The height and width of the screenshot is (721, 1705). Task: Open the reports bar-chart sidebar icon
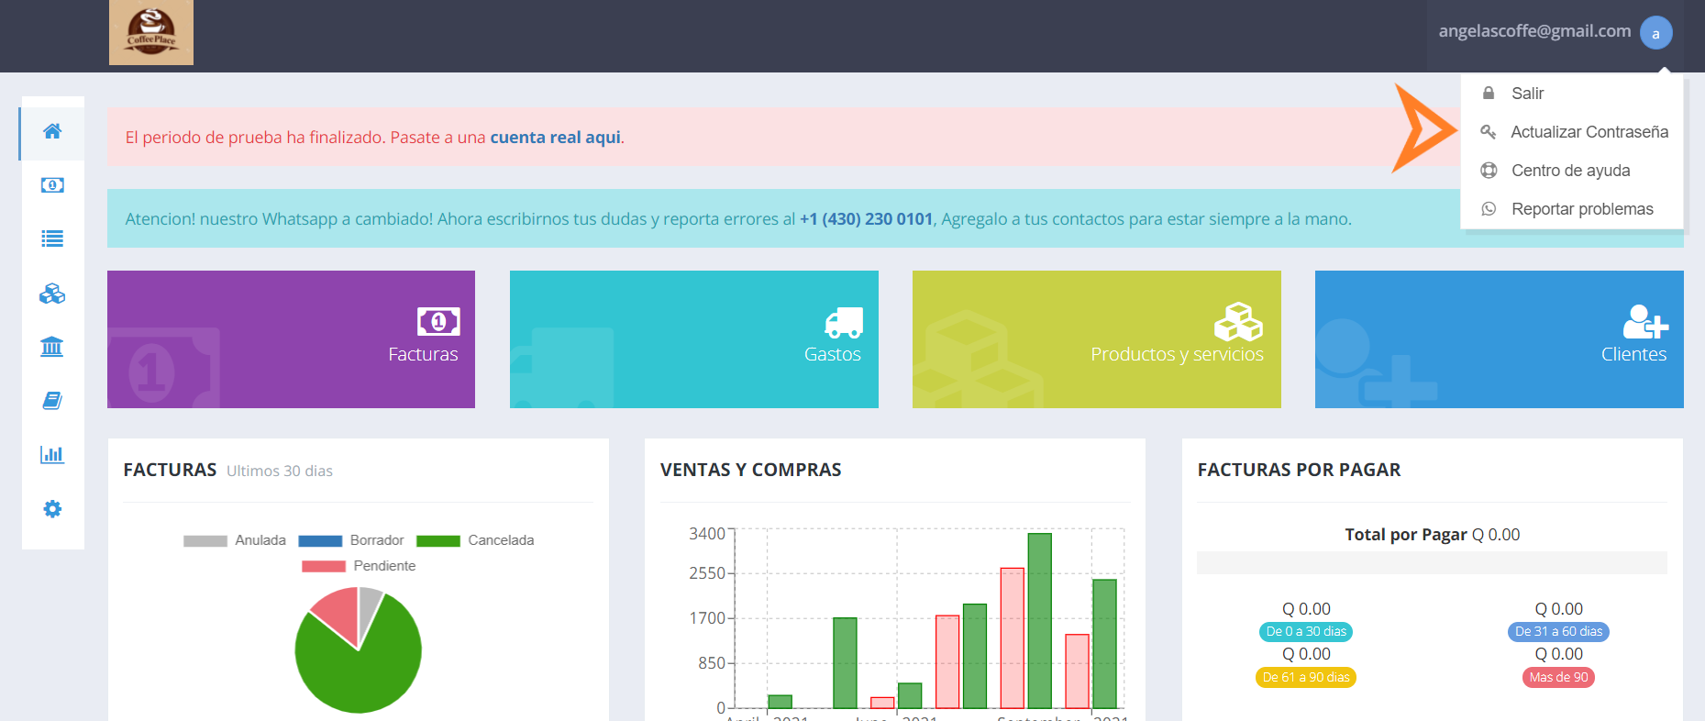[x=52, y=454]
